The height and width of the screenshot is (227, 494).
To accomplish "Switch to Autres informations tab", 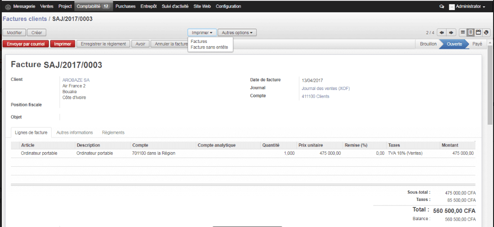I will point(75,133).
